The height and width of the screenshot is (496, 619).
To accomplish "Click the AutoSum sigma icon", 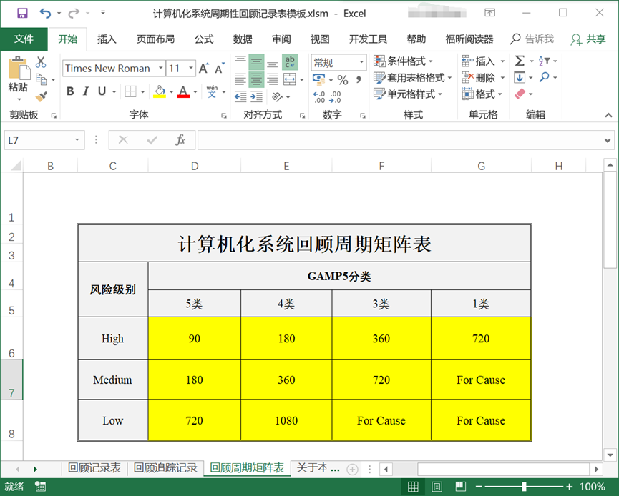I will coord(520,61).
